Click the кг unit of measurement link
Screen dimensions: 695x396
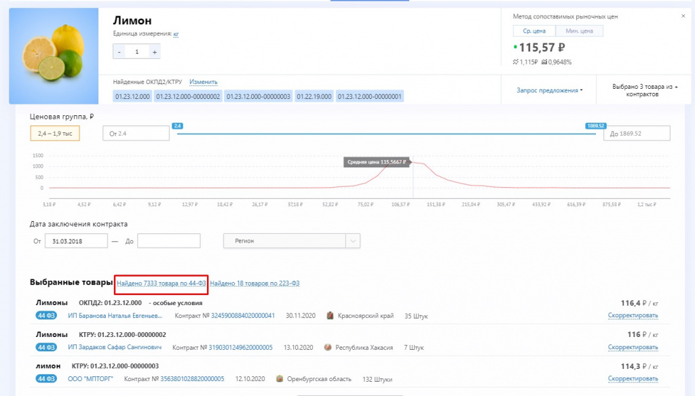pos(176,34)
